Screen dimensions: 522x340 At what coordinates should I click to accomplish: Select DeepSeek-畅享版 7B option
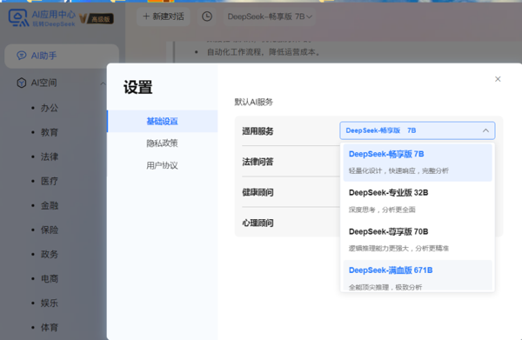point(418,163)
